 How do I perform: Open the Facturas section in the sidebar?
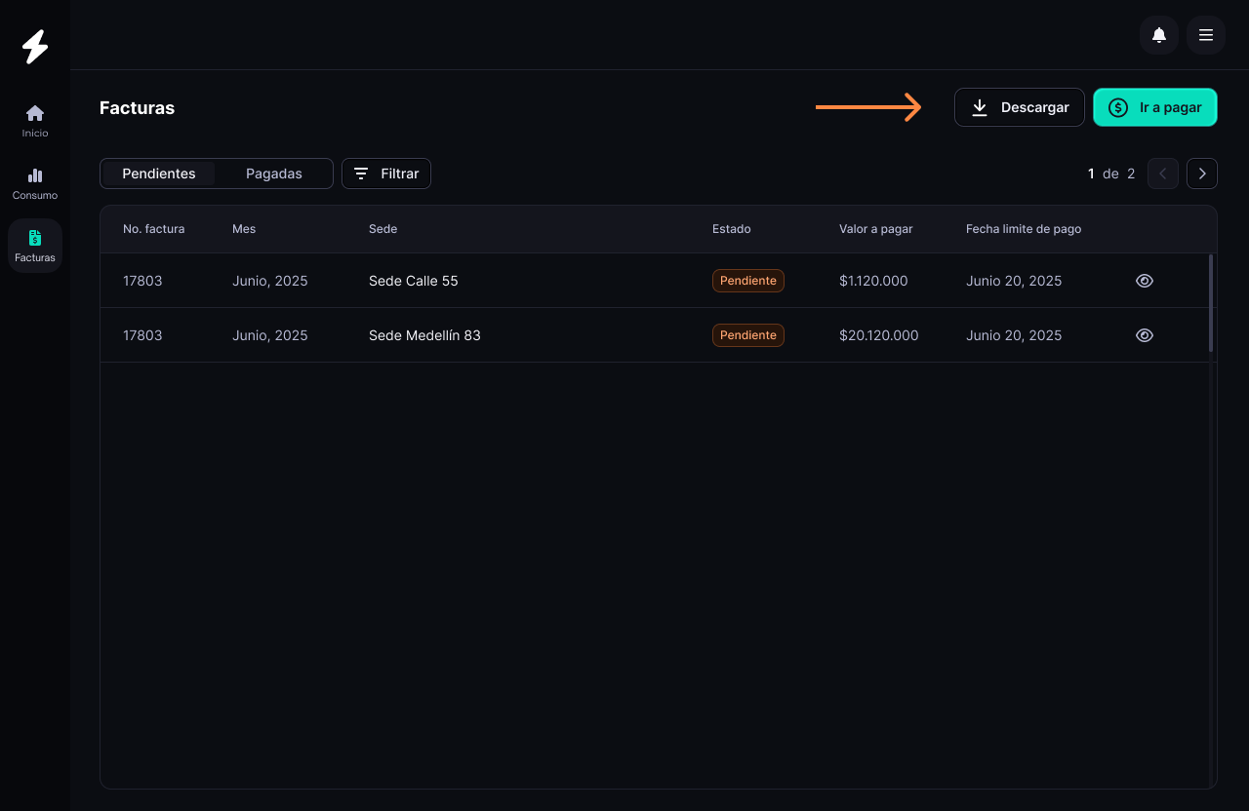pos(35,246)
